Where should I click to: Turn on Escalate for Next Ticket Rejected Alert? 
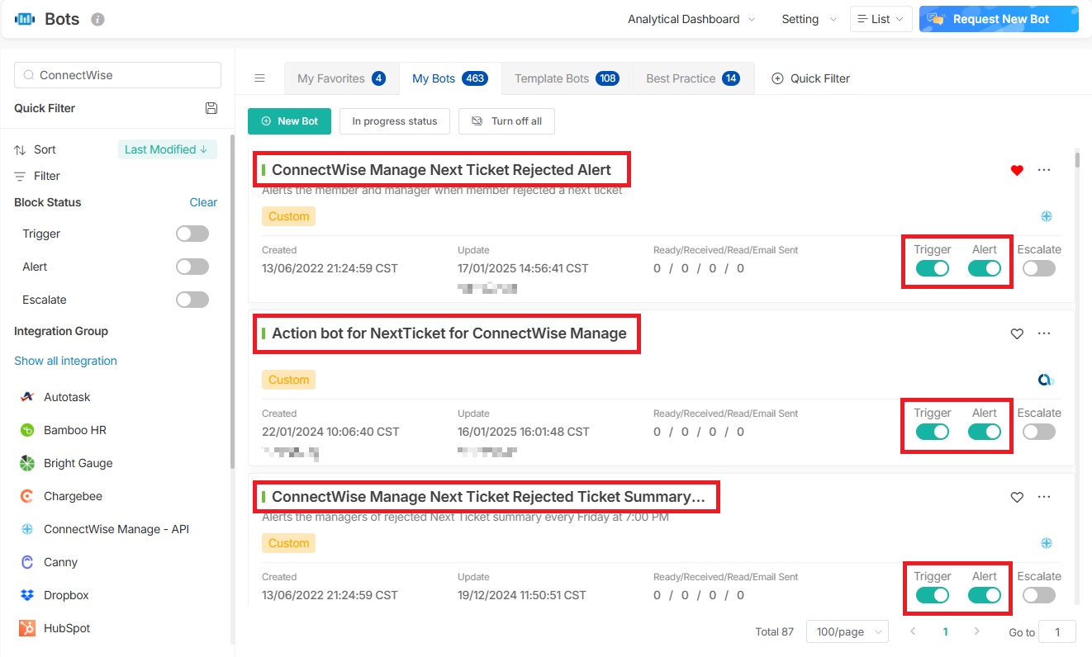click(1038, 268)
